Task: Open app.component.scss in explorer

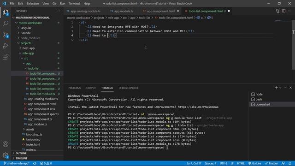Action: (41, 109)
